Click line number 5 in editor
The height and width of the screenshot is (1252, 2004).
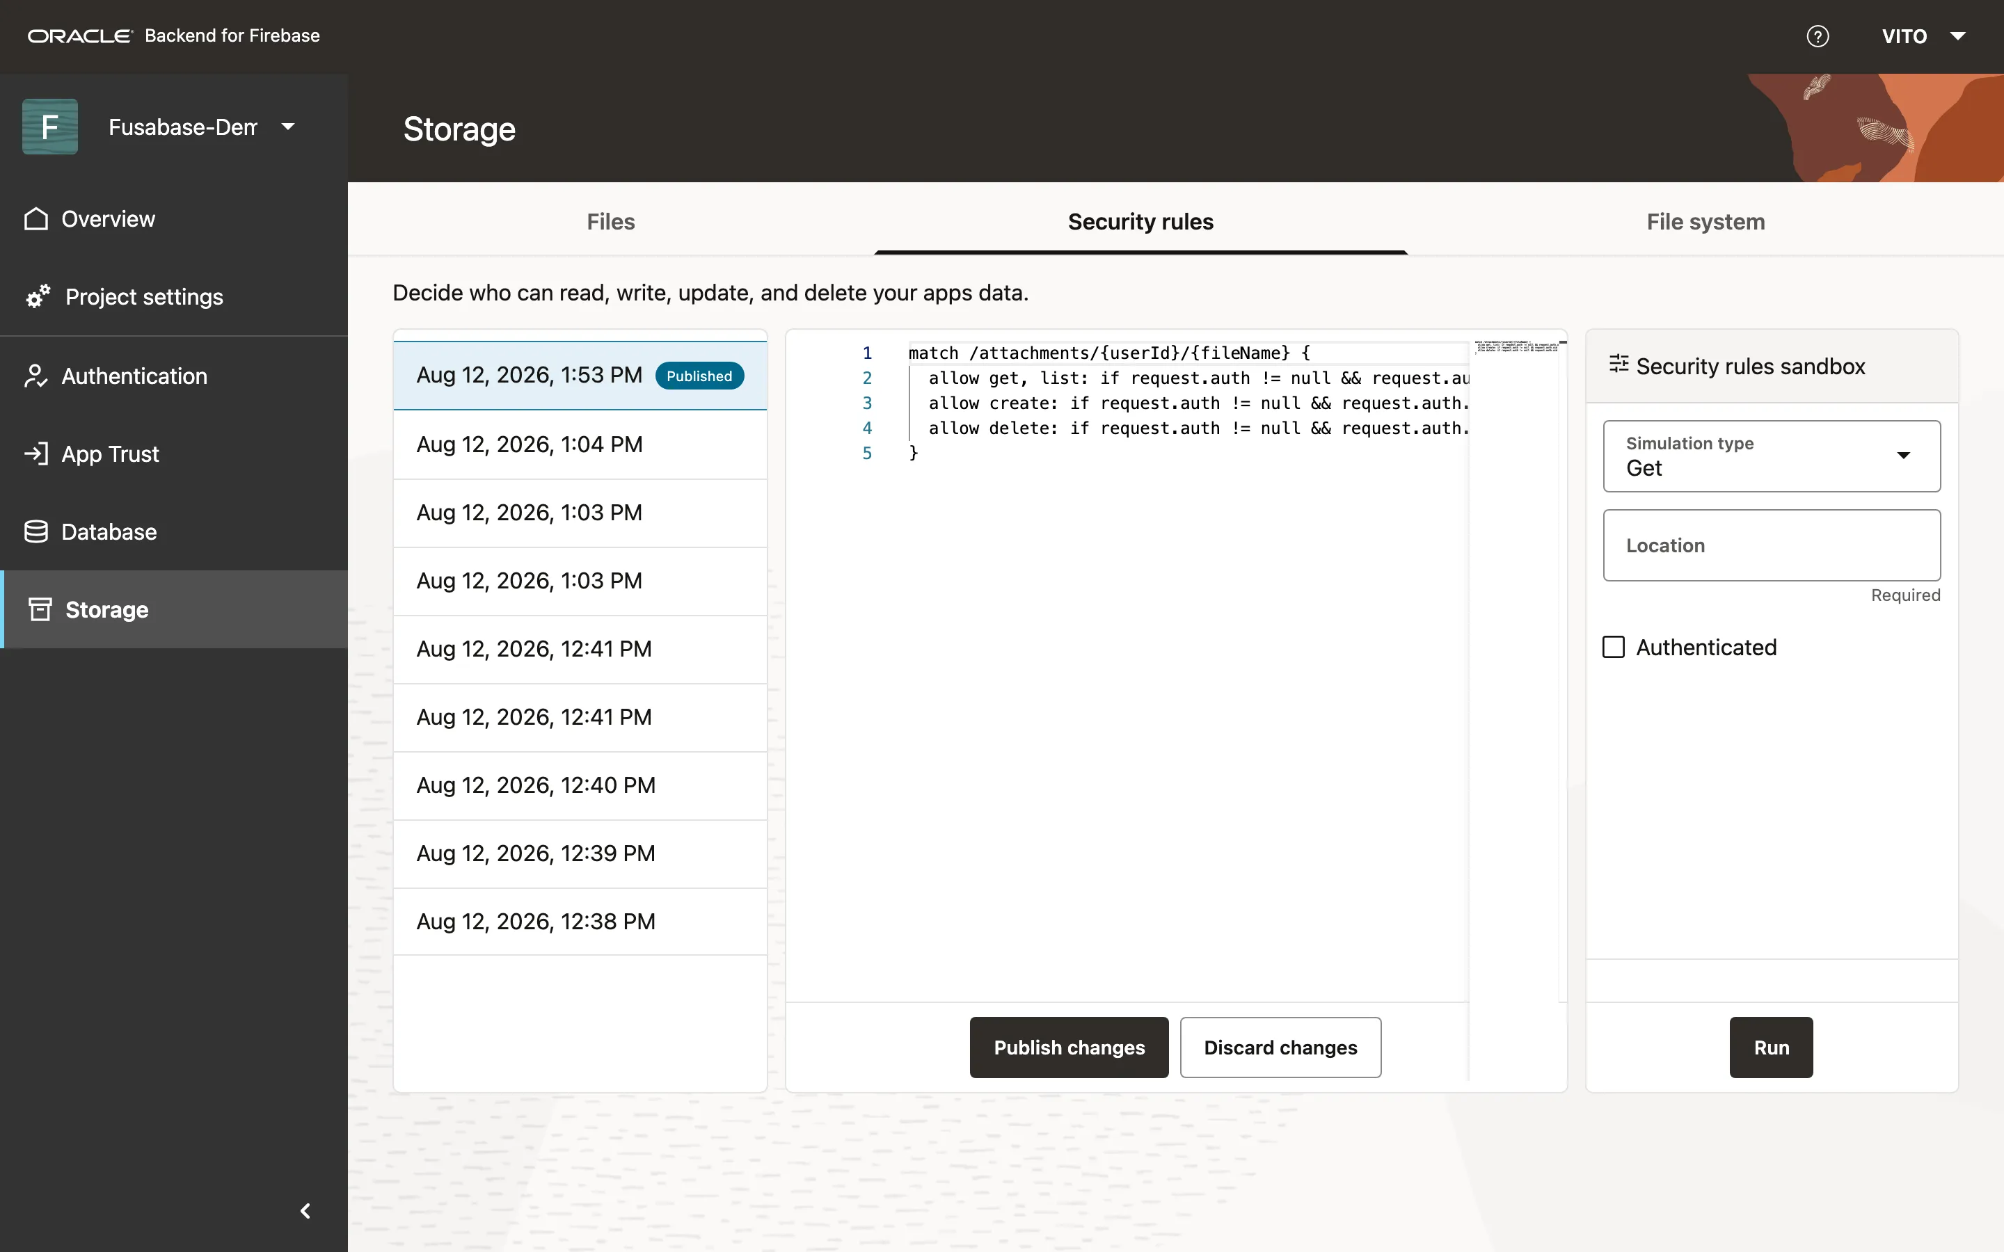(x=867, y=453)
